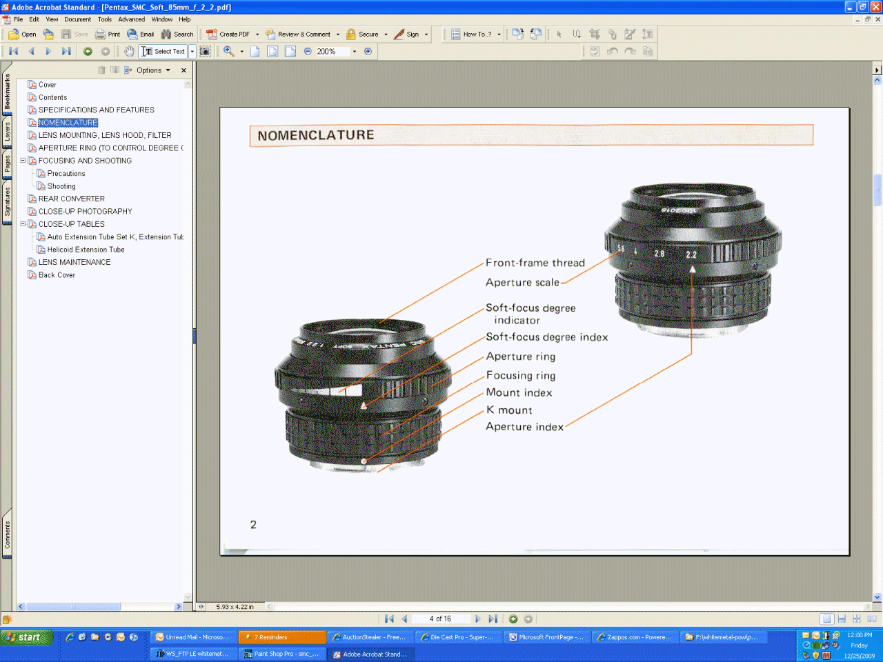Click the Open file toolbar button
Viewport: 883px width, 662px height.
(22, 34)
